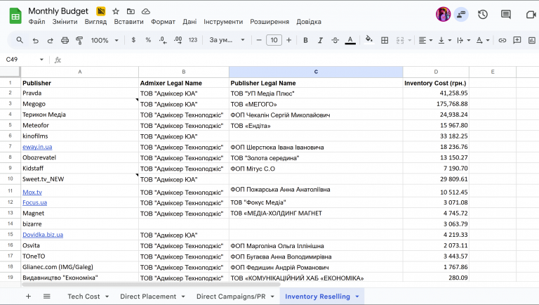Open the comments panel icon
Screen dimensions: 539x305
[x=505, y=15]
